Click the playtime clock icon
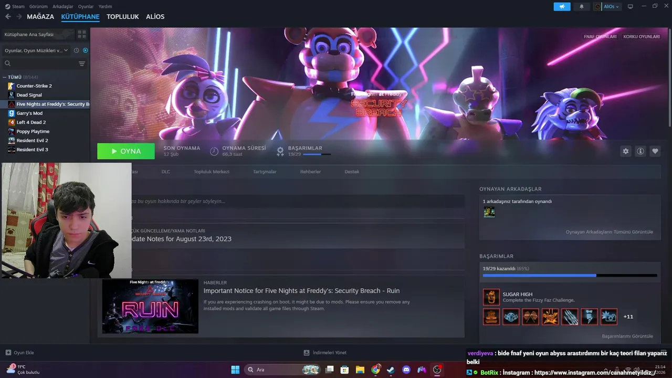This screenshot has height=378, width=672. [x=214, y=151]
